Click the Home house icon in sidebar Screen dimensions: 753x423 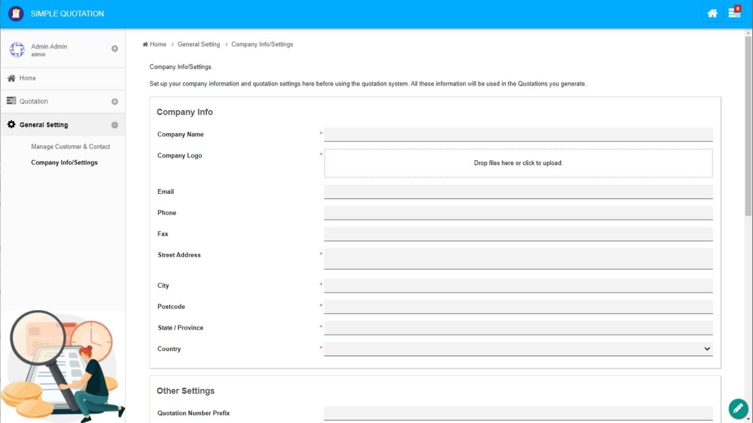pos(11,78)
